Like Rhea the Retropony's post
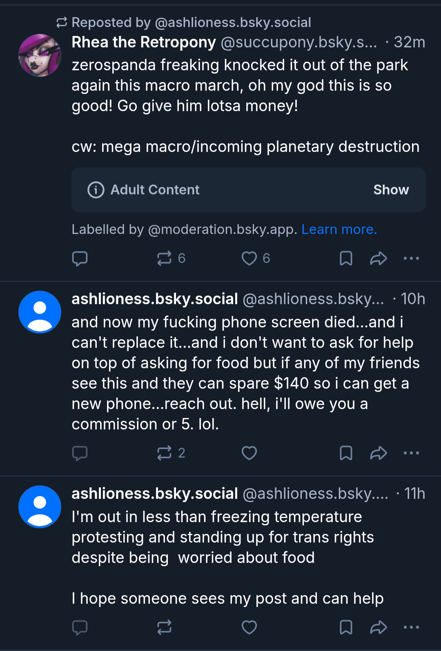 pyautogui.click(x=255, y=258)
